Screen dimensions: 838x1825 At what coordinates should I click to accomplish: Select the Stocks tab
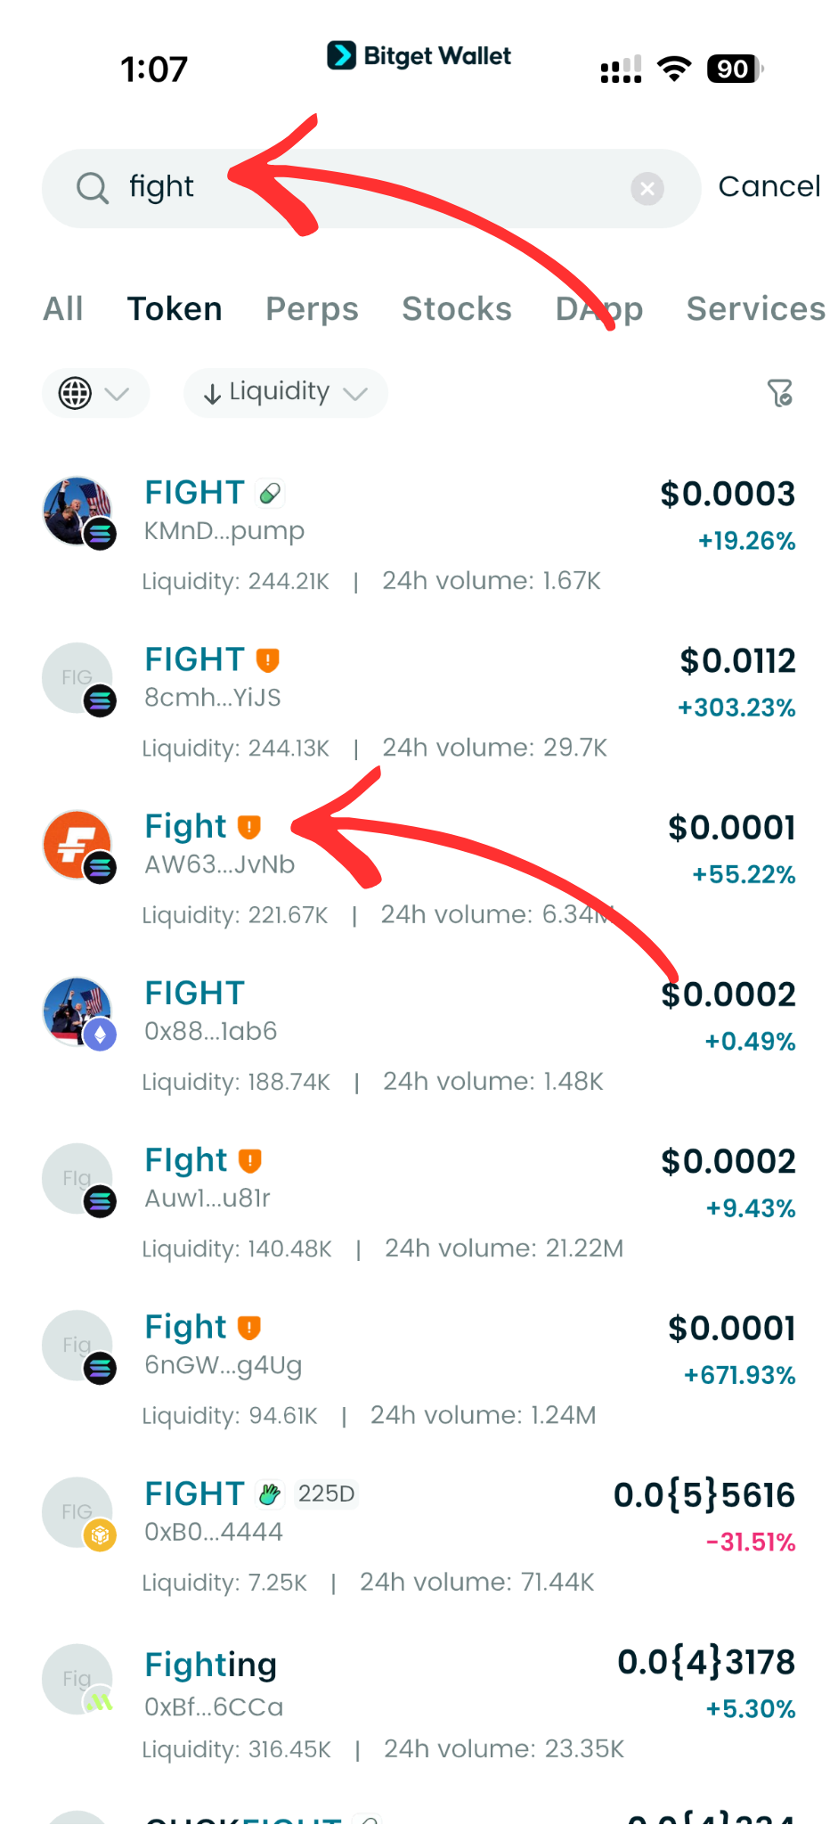pyautogui.click(x=456, y=309)
